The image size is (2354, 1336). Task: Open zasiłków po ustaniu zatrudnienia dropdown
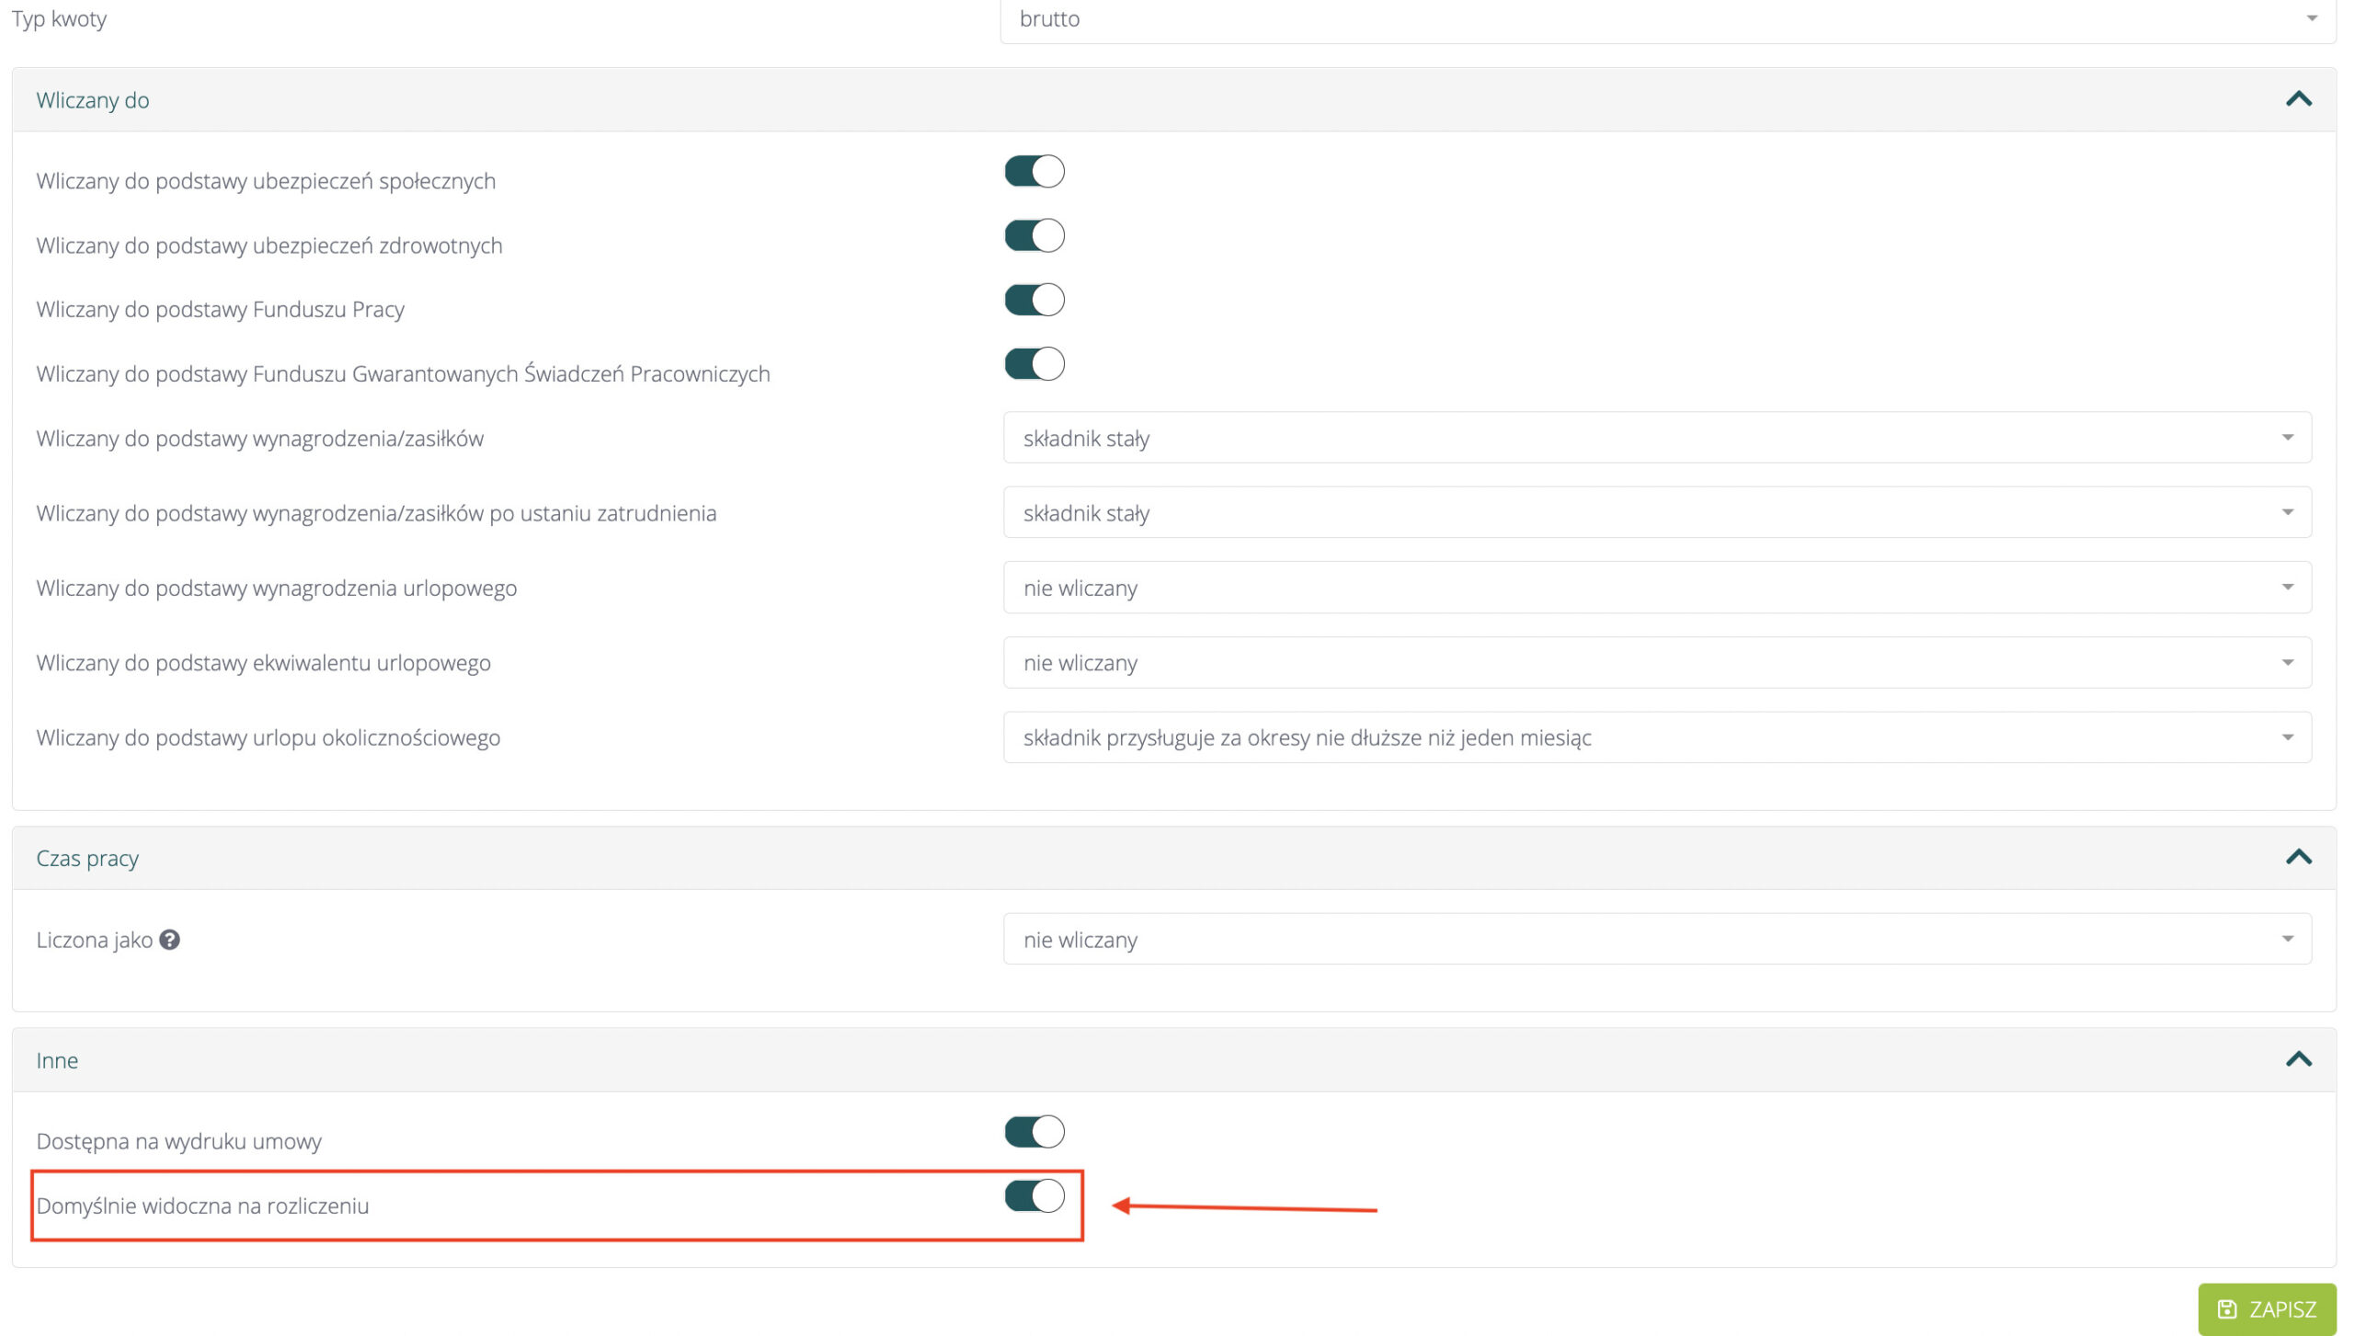point(1657,513)
